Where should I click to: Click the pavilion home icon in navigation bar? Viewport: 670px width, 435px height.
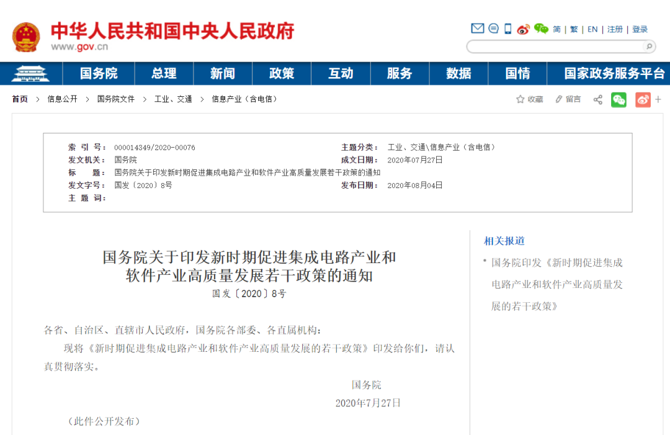(x=30, y=73)
